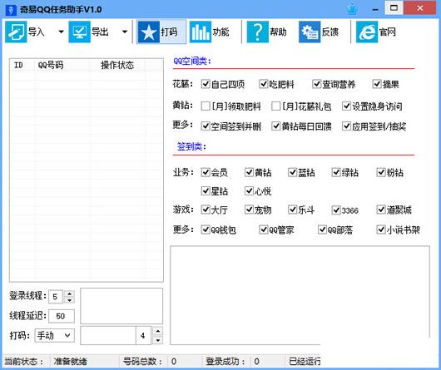Toggle the 吃肥料 checkbox
The width and height of the screenshot is (441, 370).
coord(263,84)
